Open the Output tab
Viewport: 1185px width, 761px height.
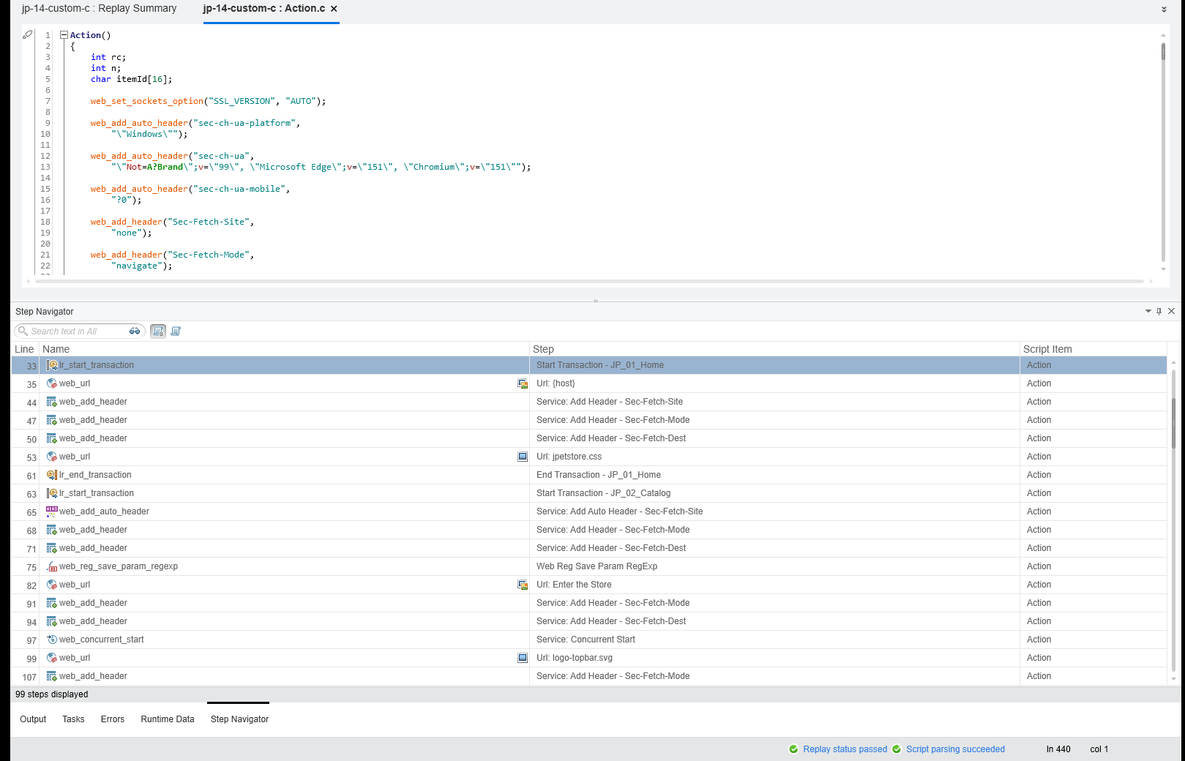[33, 719]
